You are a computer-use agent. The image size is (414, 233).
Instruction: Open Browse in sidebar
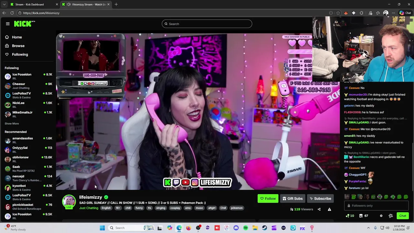[15, 46]
